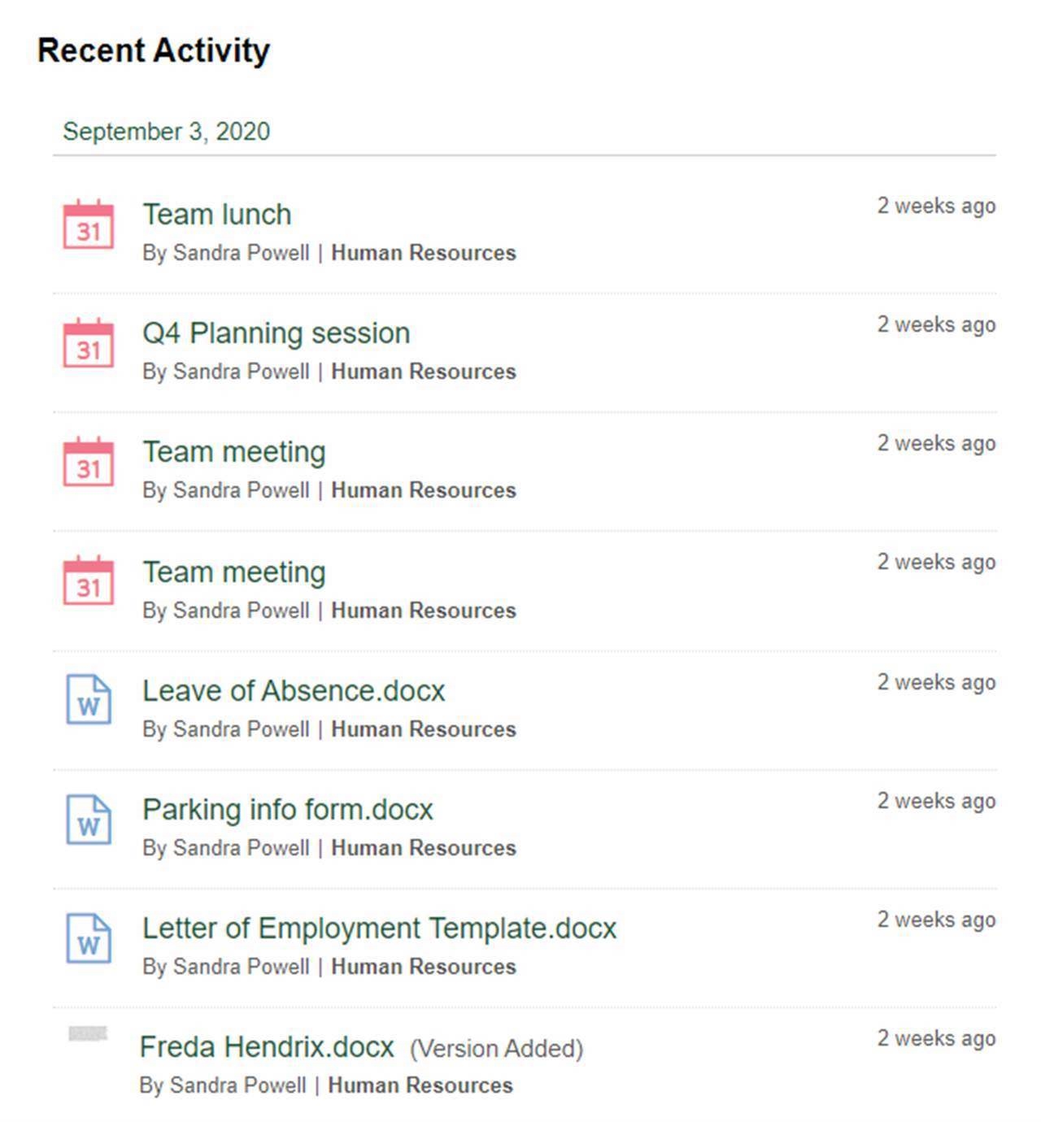Click 'By Sandra Powell' under Team lunch

226,253
